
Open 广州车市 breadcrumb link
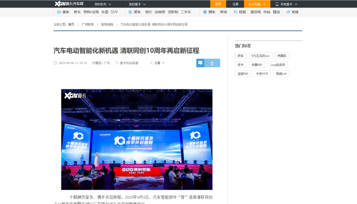click(x=88, y=24)
